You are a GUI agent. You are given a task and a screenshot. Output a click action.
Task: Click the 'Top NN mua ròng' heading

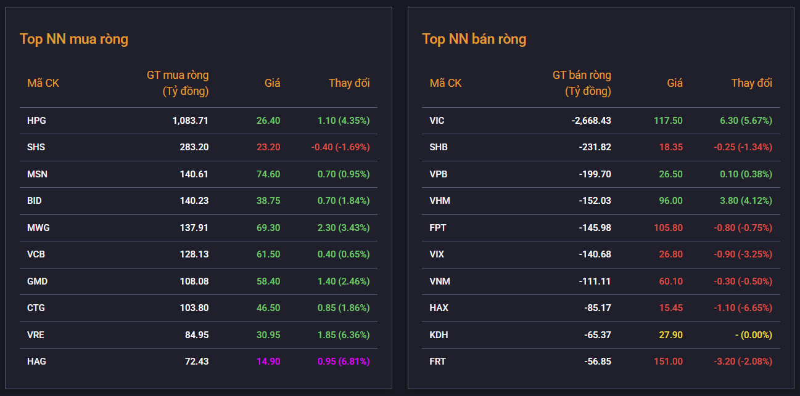[74, 39]
